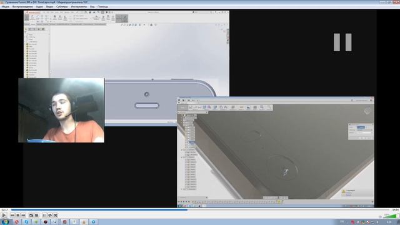The height and width of the screenshot is (225, 400).
Task: Open the Вид menu
Action: coord(92,7)
